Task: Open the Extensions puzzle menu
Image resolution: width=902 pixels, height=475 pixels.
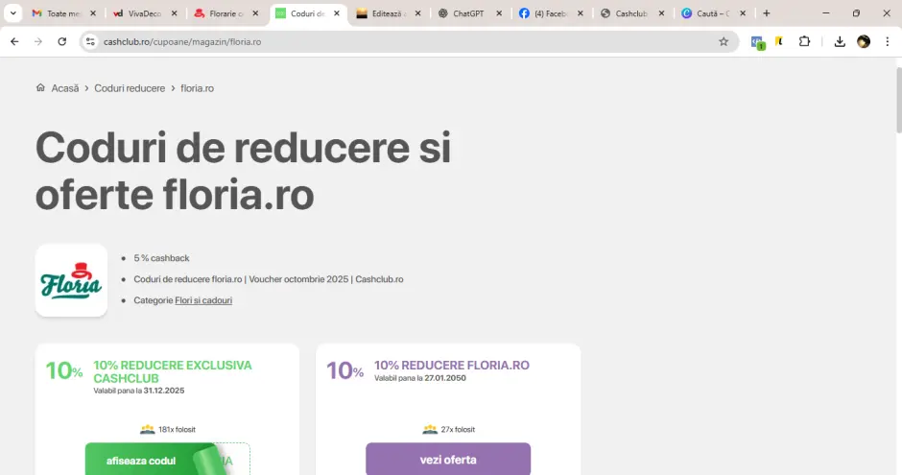Action: point(804,41)
